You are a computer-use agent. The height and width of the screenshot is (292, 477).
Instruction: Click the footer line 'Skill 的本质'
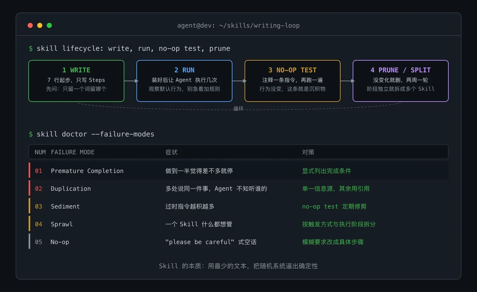238,266
